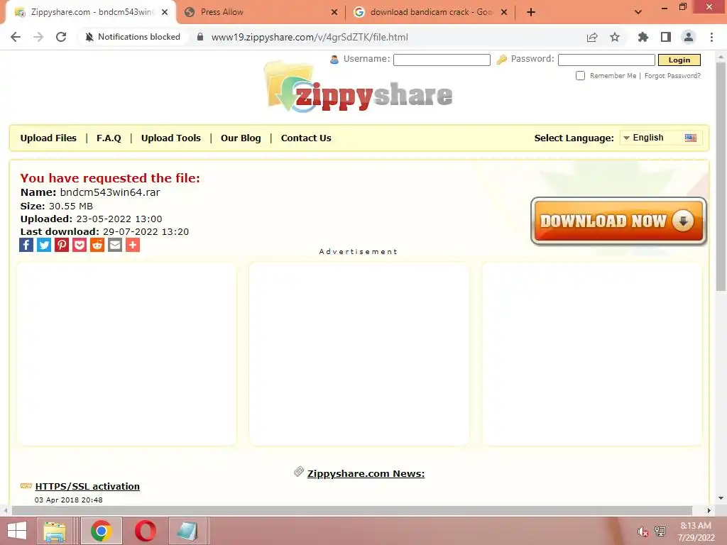Click the zippyshare logo
Screen dimensions: 727x545
pos(359,89)
